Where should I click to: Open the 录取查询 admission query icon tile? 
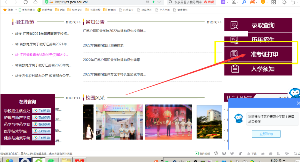coord(234,25)
